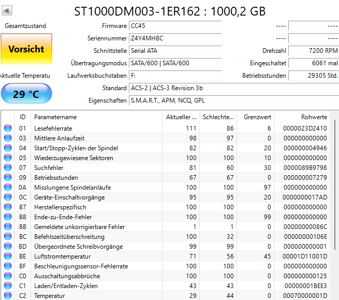This screenshot has width=339, height=300.
Task: Click the Drehzahl value 7200 RPM
Action: [x=314, y=51]
